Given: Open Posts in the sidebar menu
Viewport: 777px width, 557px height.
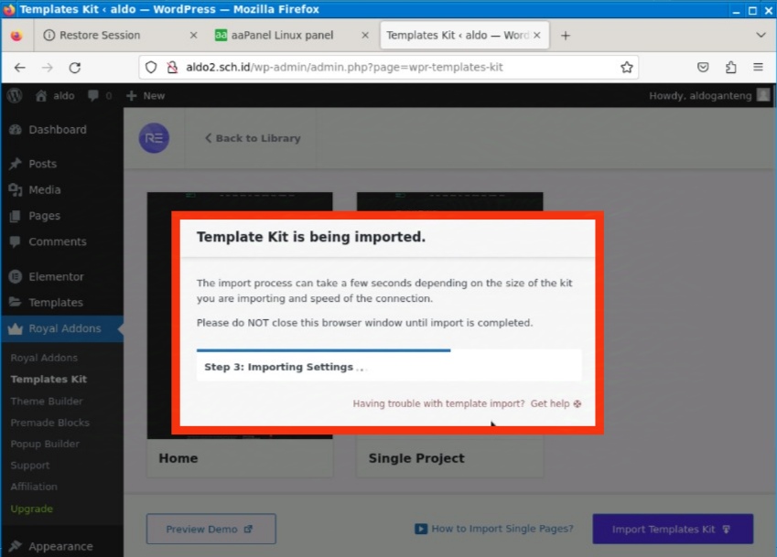Looking at the screenshot, I should click(x=42, y=164).
